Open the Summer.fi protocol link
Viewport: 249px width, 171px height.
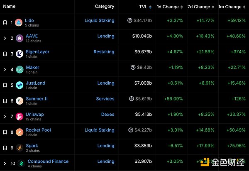tap(37, 99)
